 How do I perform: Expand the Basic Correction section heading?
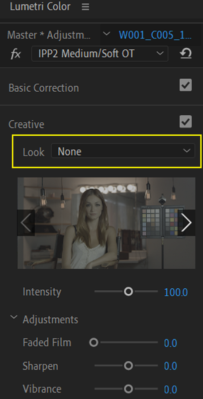(x=44, y=88)
